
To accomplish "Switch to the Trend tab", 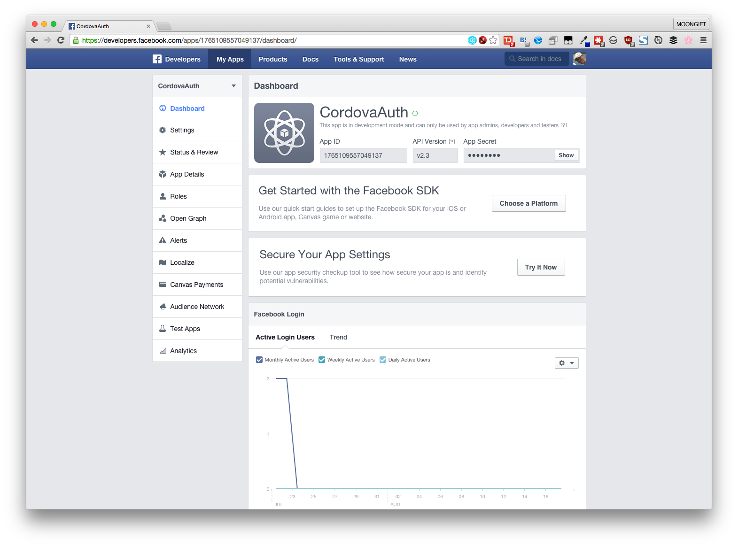I will point(338,337).
